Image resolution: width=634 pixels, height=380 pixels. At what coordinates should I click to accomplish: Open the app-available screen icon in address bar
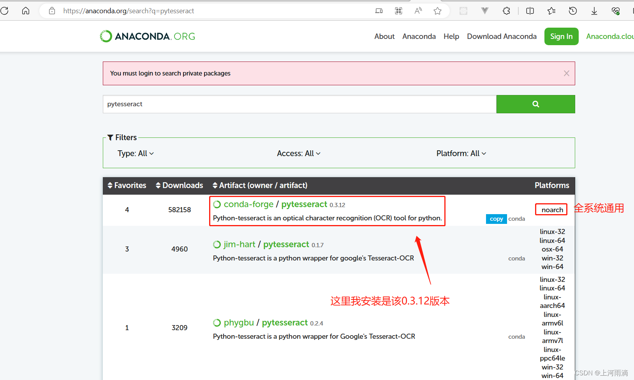coord(379,11)
